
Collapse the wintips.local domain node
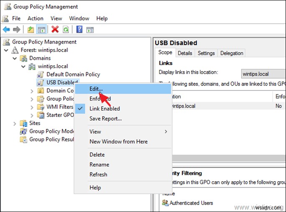click(23, 67)
